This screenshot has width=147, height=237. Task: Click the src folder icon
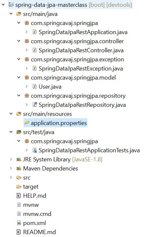(19, 178)
